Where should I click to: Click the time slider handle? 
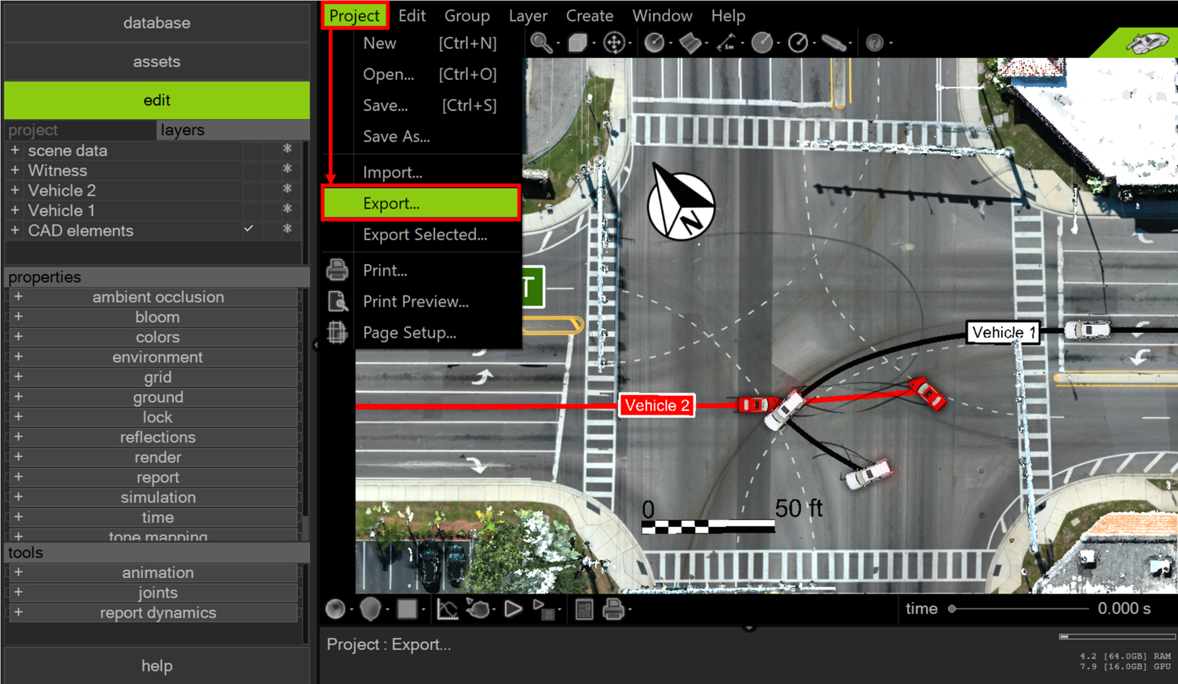(x=952, y=609)
